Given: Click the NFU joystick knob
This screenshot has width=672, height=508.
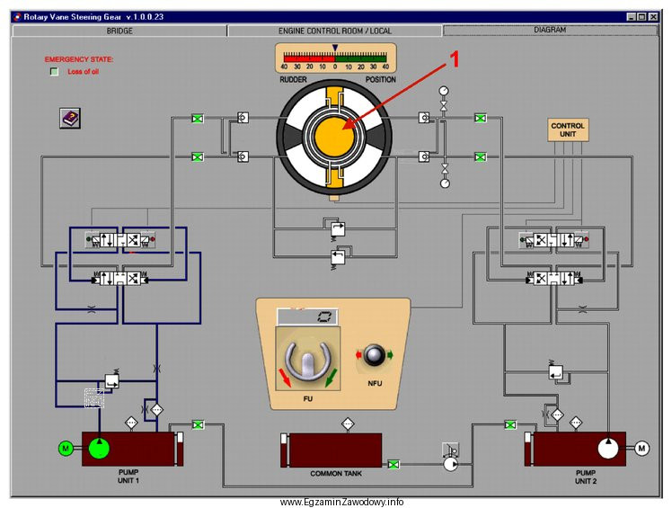Looking at the screenshot, I should coord(374,355).
